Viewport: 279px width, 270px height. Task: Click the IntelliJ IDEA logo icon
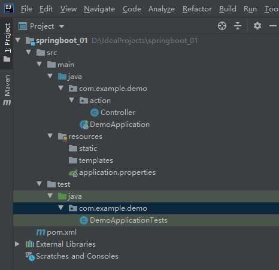pos(9,8)
